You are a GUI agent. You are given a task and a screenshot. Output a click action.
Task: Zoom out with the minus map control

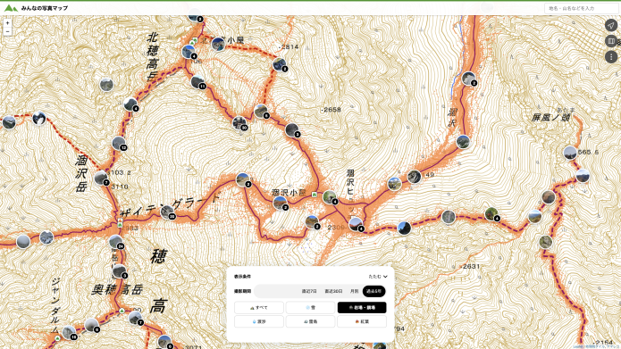[7, 31]
